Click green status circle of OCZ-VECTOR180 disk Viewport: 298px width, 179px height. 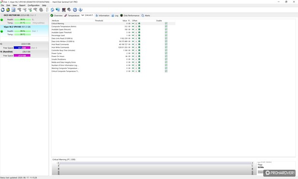click(2, 20)
